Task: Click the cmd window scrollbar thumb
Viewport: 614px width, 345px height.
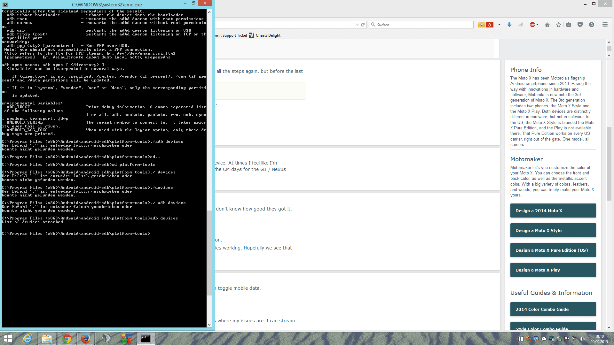Action: click(209, 253)
